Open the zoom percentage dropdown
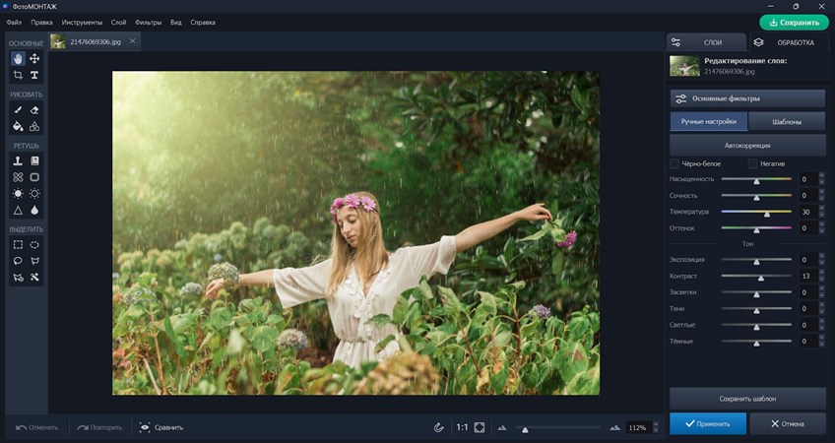This screenshot has width=835, height=443. point(639,427)
